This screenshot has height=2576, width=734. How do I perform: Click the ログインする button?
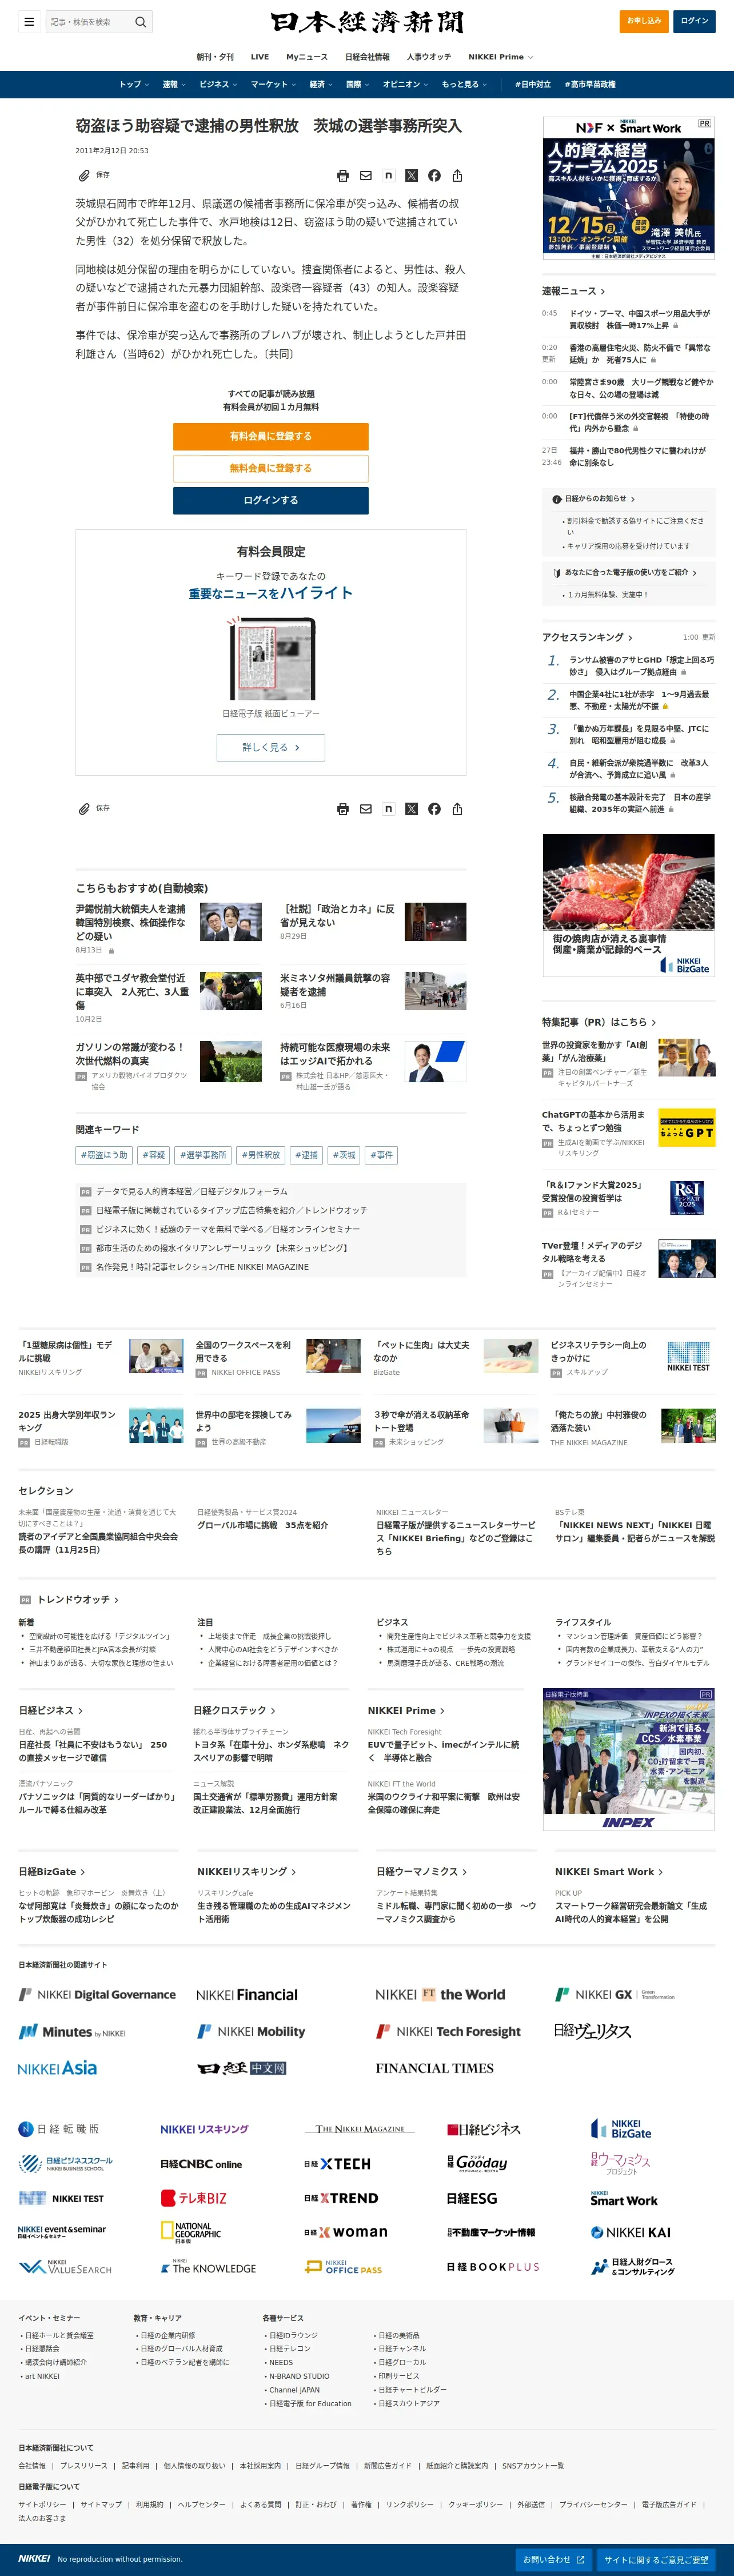271,500
